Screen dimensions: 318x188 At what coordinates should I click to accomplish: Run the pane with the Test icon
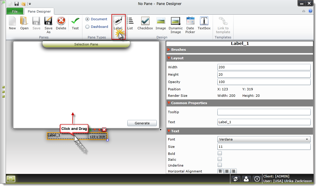pos(75,23)
